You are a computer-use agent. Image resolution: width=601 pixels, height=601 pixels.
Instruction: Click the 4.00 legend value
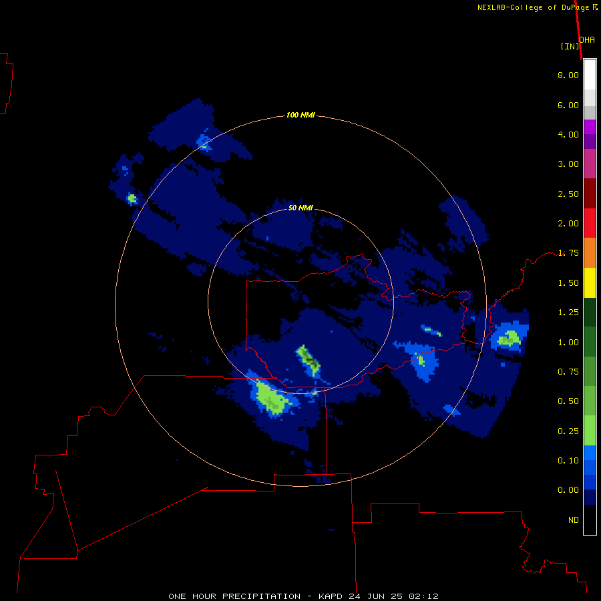568,134
